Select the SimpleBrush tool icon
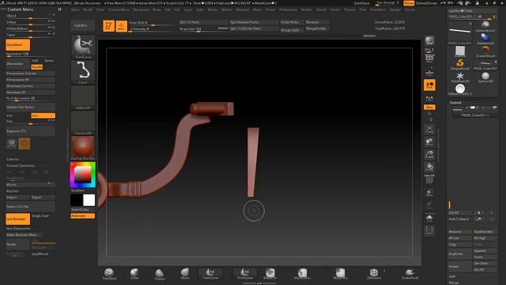Viewport: 506px width, 285px height. pos(460,64)
